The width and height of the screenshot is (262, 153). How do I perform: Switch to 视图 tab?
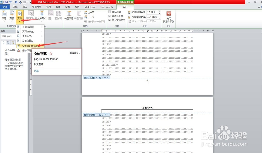pyautogui.click(x=77, y=7)
